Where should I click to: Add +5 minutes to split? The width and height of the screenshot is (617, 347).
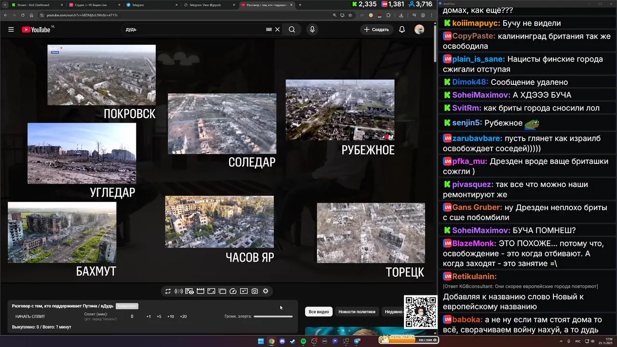tap(159, 317)
